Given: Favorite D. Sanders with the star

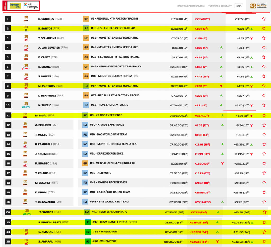Looking at the screenshot, I should tap(264, 19).
